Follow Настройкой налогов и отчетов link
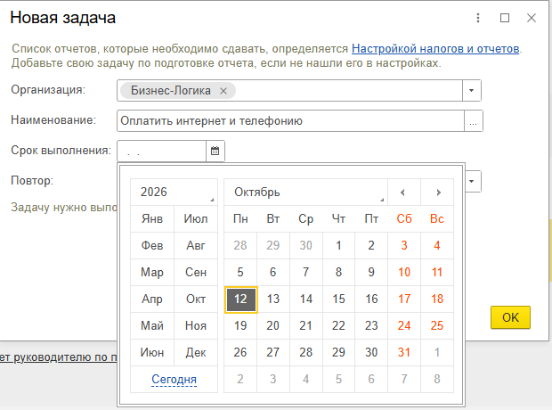 pos(435,48)
